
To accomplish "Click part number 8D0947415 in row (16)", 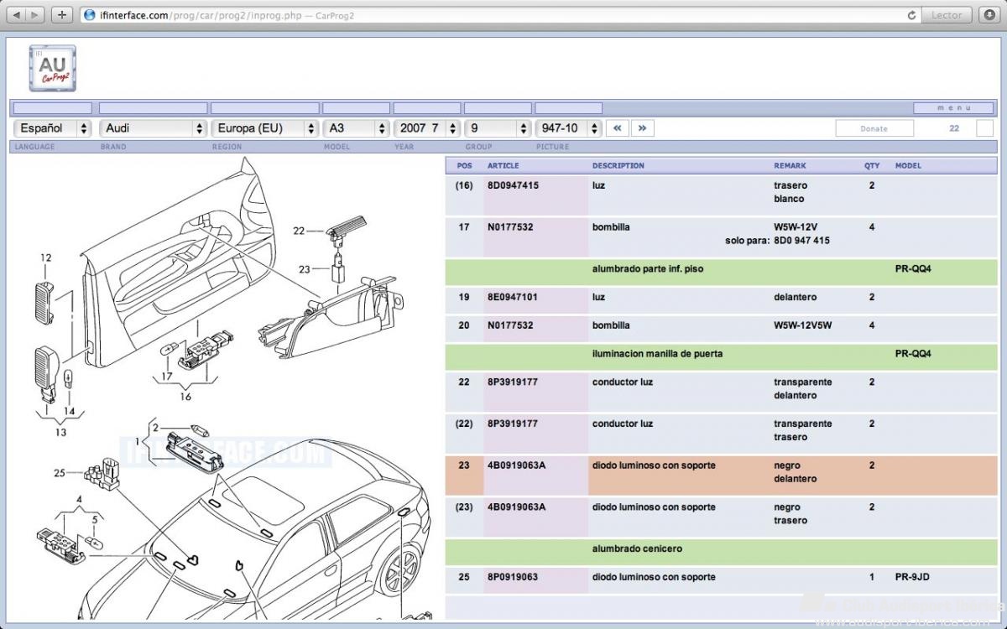I will (513, 185).
